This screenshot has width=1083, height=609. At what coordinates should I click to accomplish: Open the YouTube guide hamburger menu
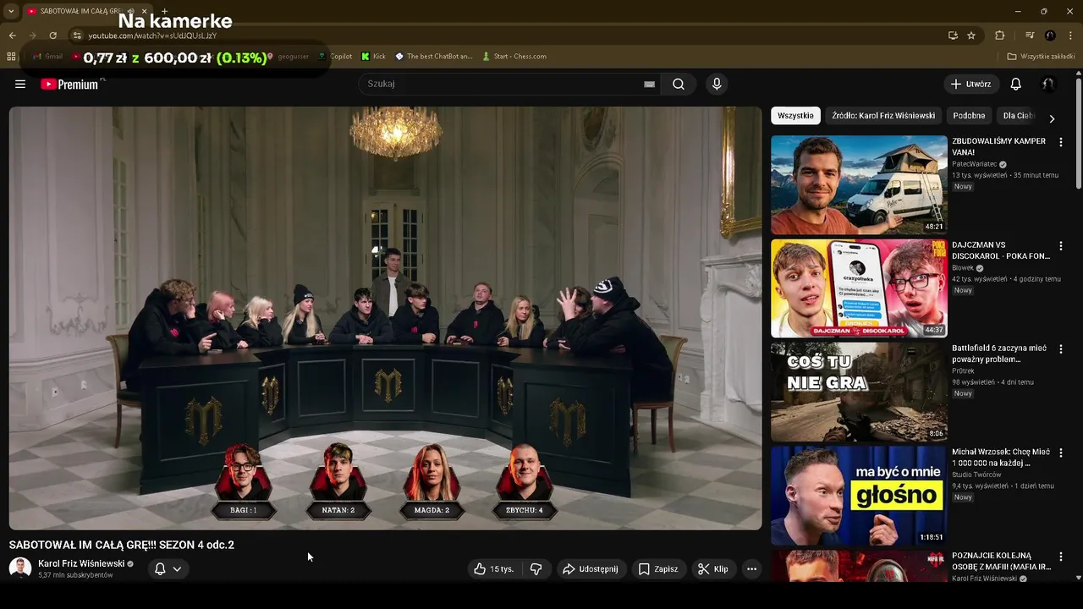point(20,84)
